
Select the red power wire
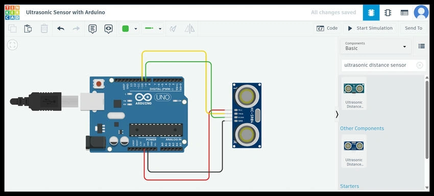pyautogui.click(x=177, y=180)
